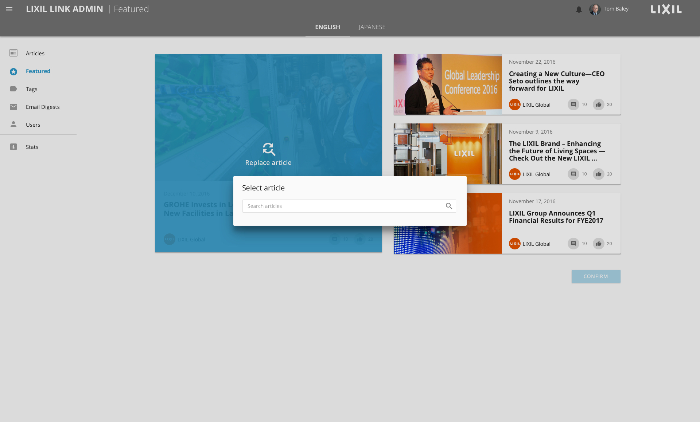Click the 'November 9, 2016' date
The image size is (700, 422).
click(530, 132)
